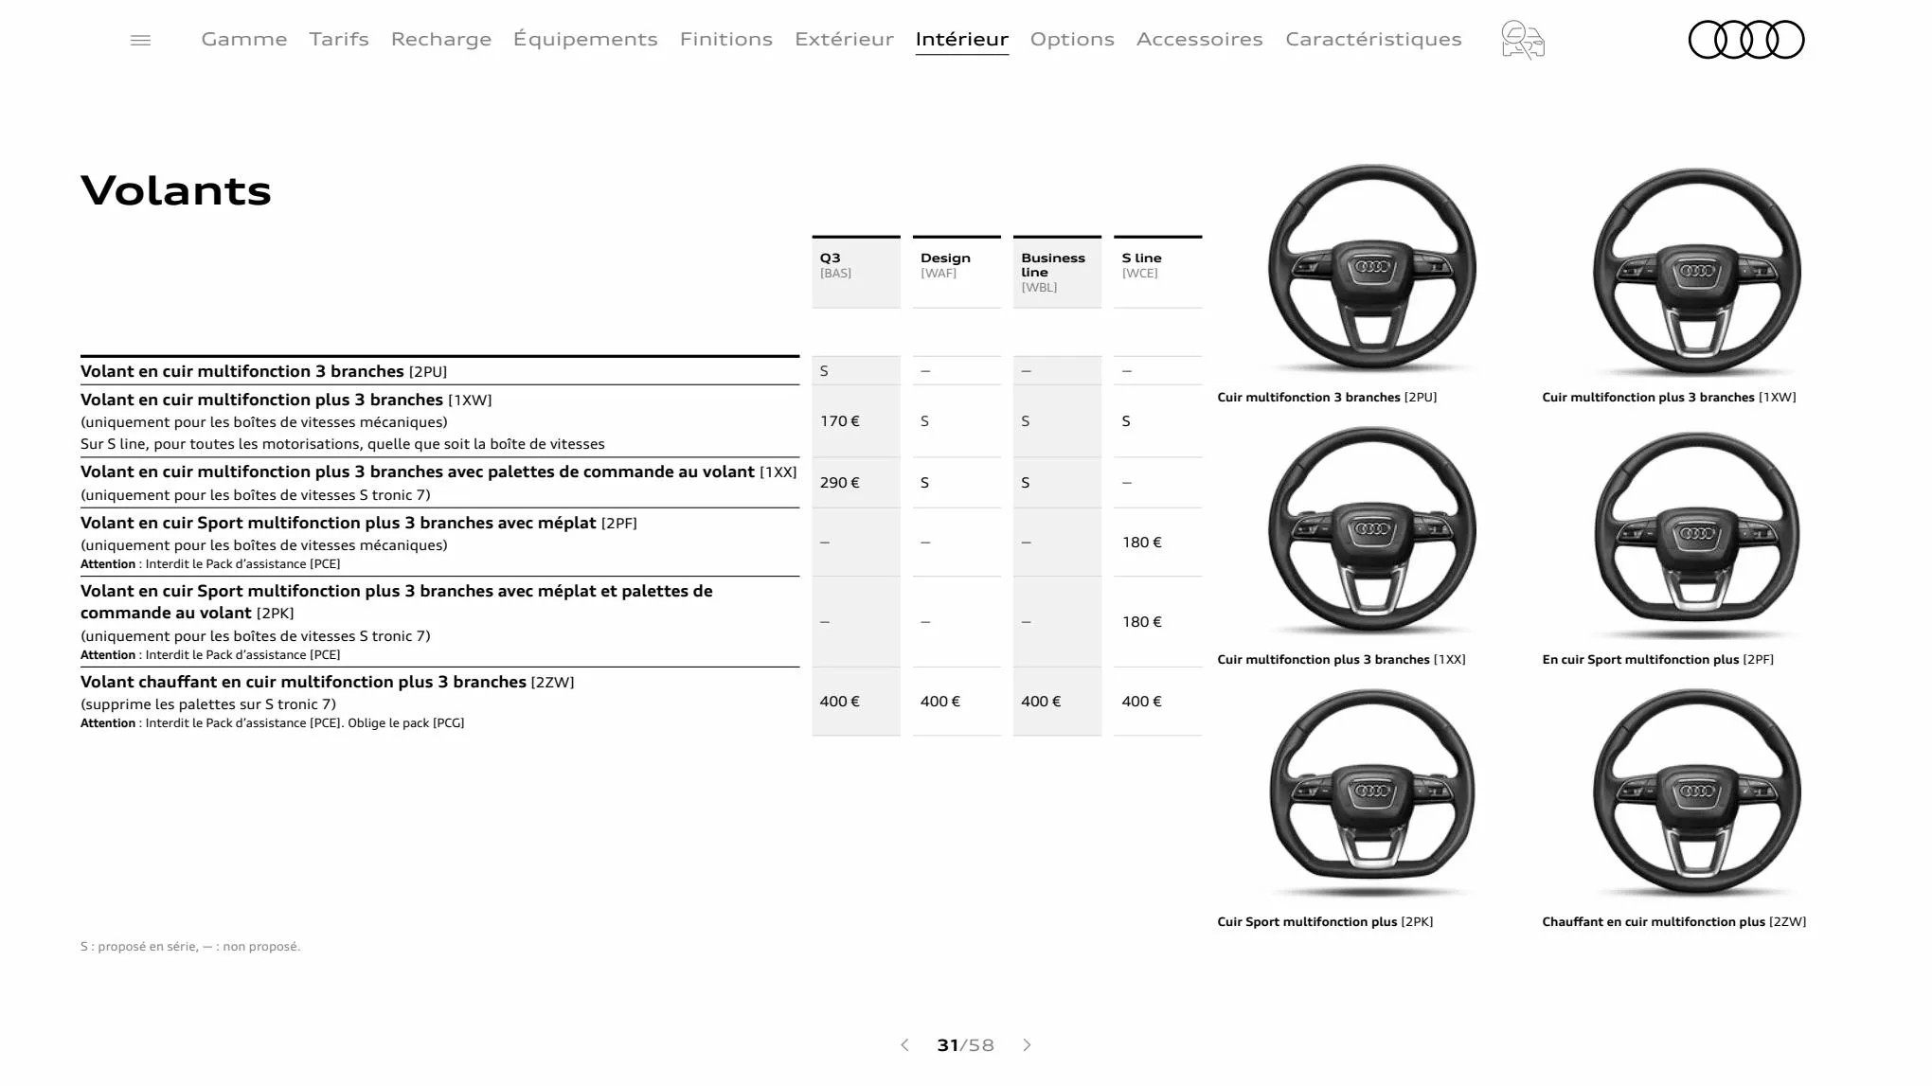Click the page counter 31/58
The width and height of the screenshot is (1932, 1086).
click(965, 1045)
